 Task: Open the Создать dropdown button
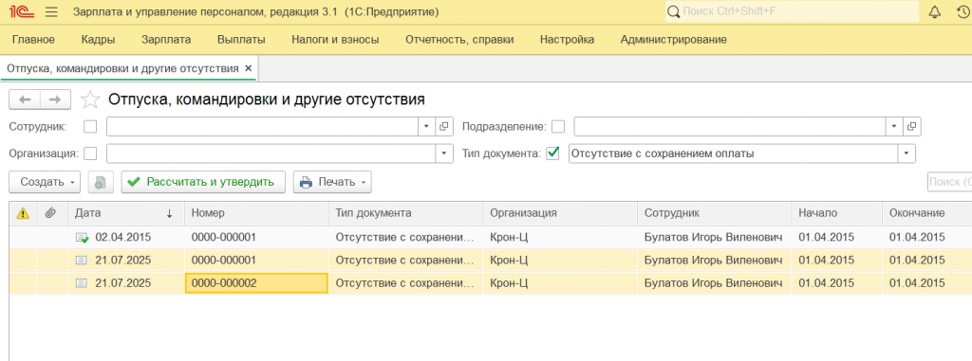[x=46, y=182]
